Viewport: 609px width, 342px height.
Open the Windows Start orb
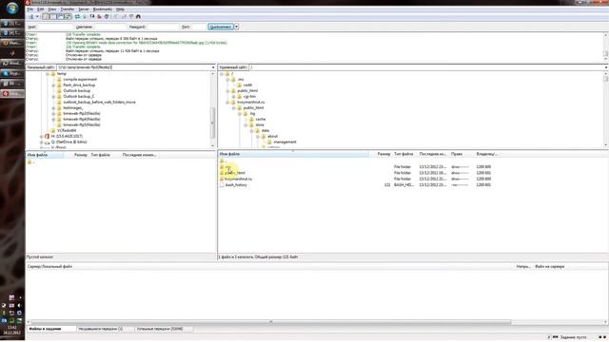click(x=12, y=9)
